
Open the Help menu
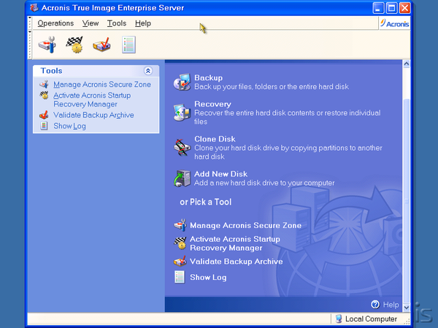143,23
